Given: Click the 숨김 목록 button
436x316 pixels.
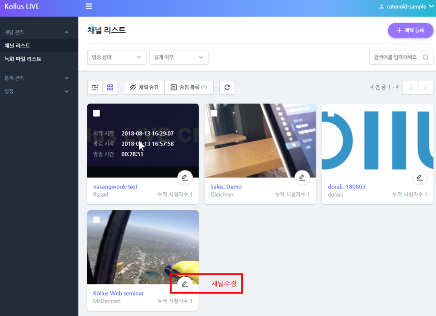Looking at the screenshot, I should click(189, 87).
